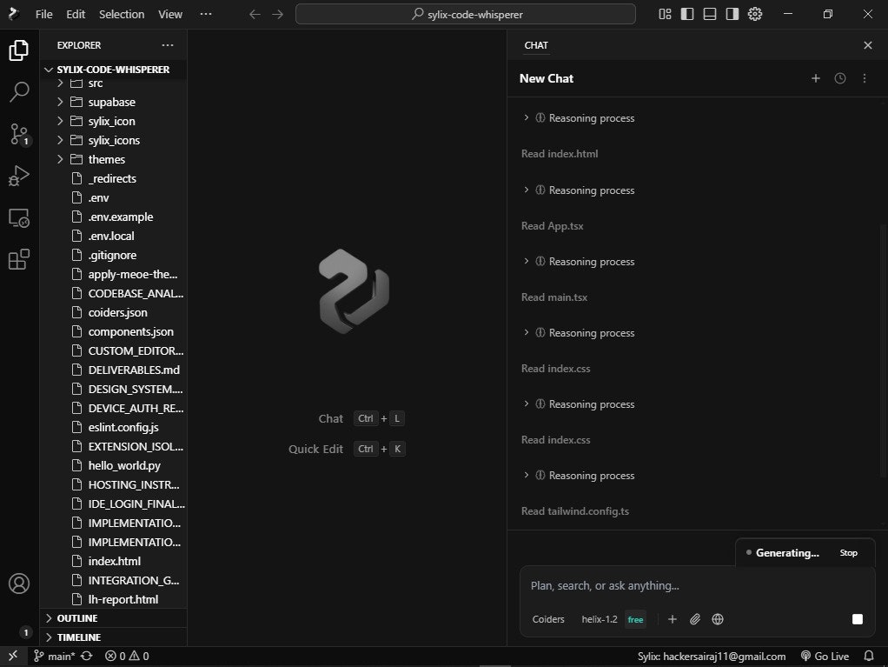Open notifications bell icon
This screenshot has width=888, height=667.
[869, 657]
